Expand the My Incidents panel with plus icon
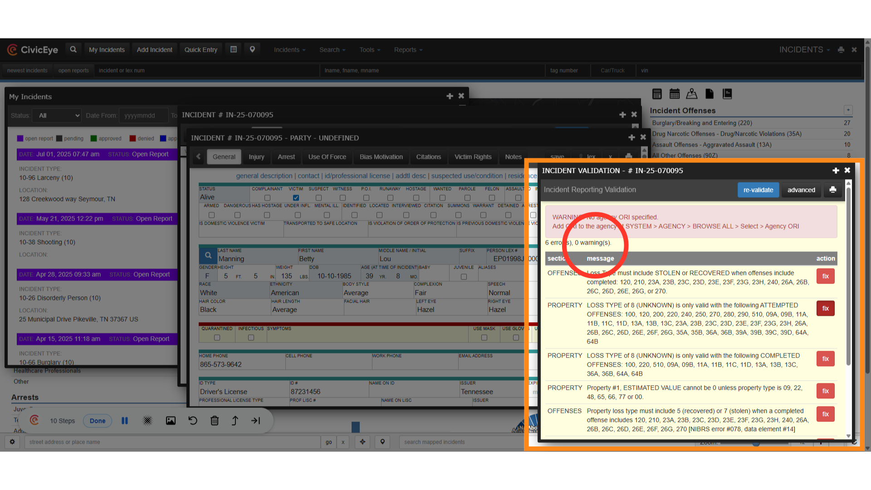The height and width of the screenshot is (490, 871). [x=450, y=96]
